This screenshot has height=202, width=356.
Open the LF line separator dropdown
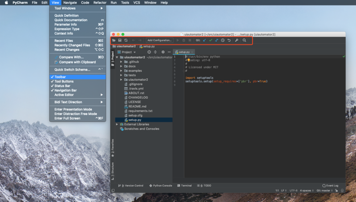pyautogui.click(x=284, y=190)
